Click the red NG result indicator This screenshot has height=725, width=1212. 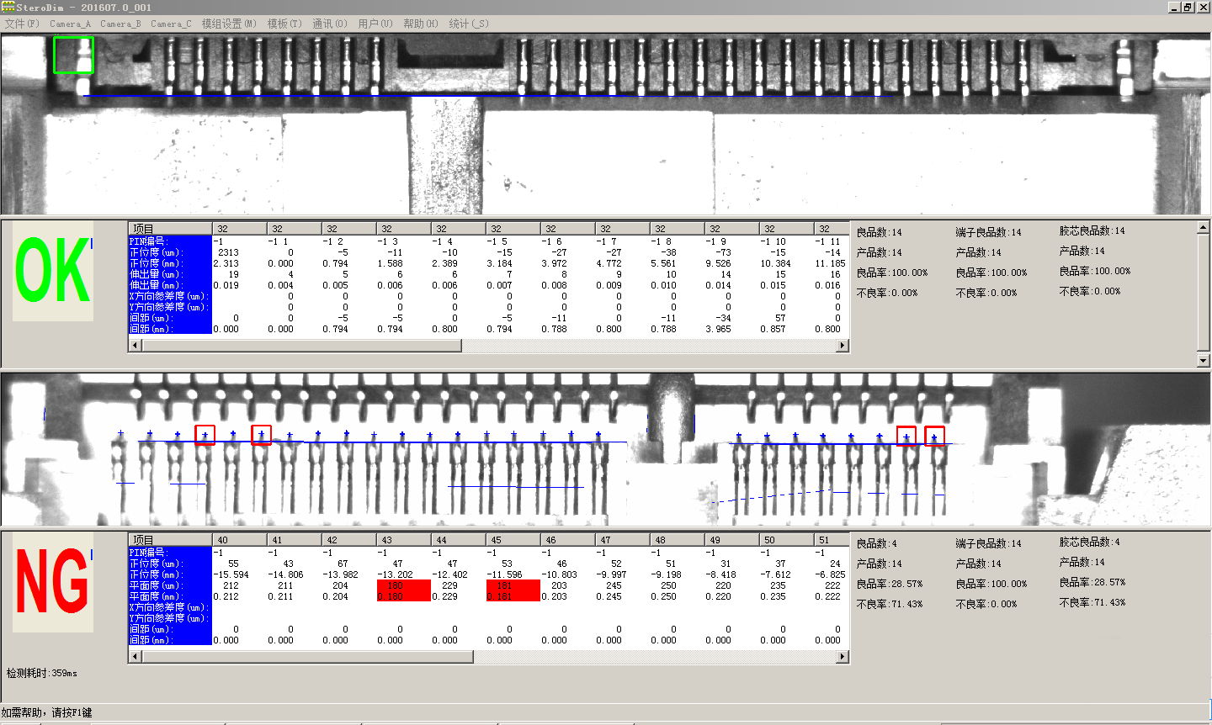pos(53,581)
